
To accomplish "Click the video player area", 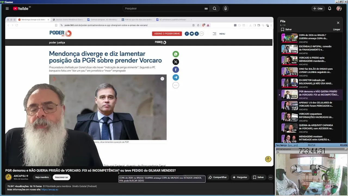I will [139, 91].
